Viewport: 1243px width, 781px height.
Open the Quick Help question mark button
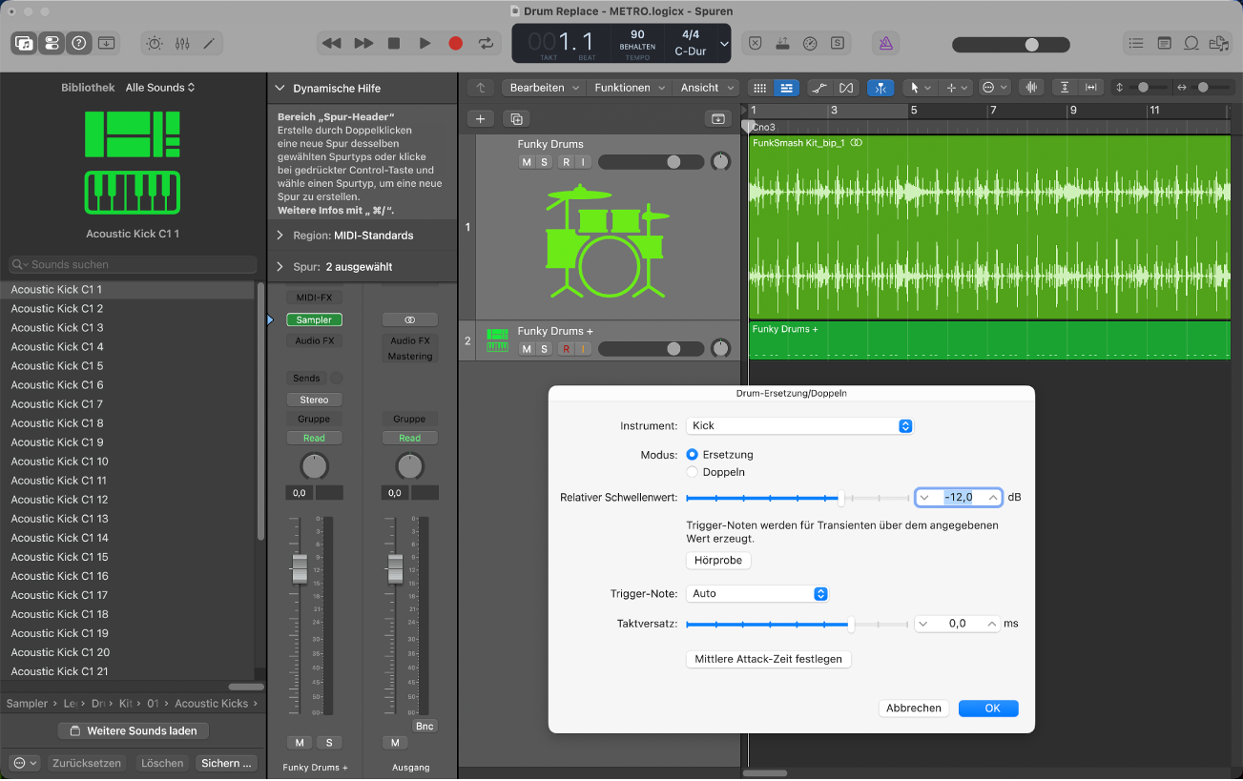79,43
